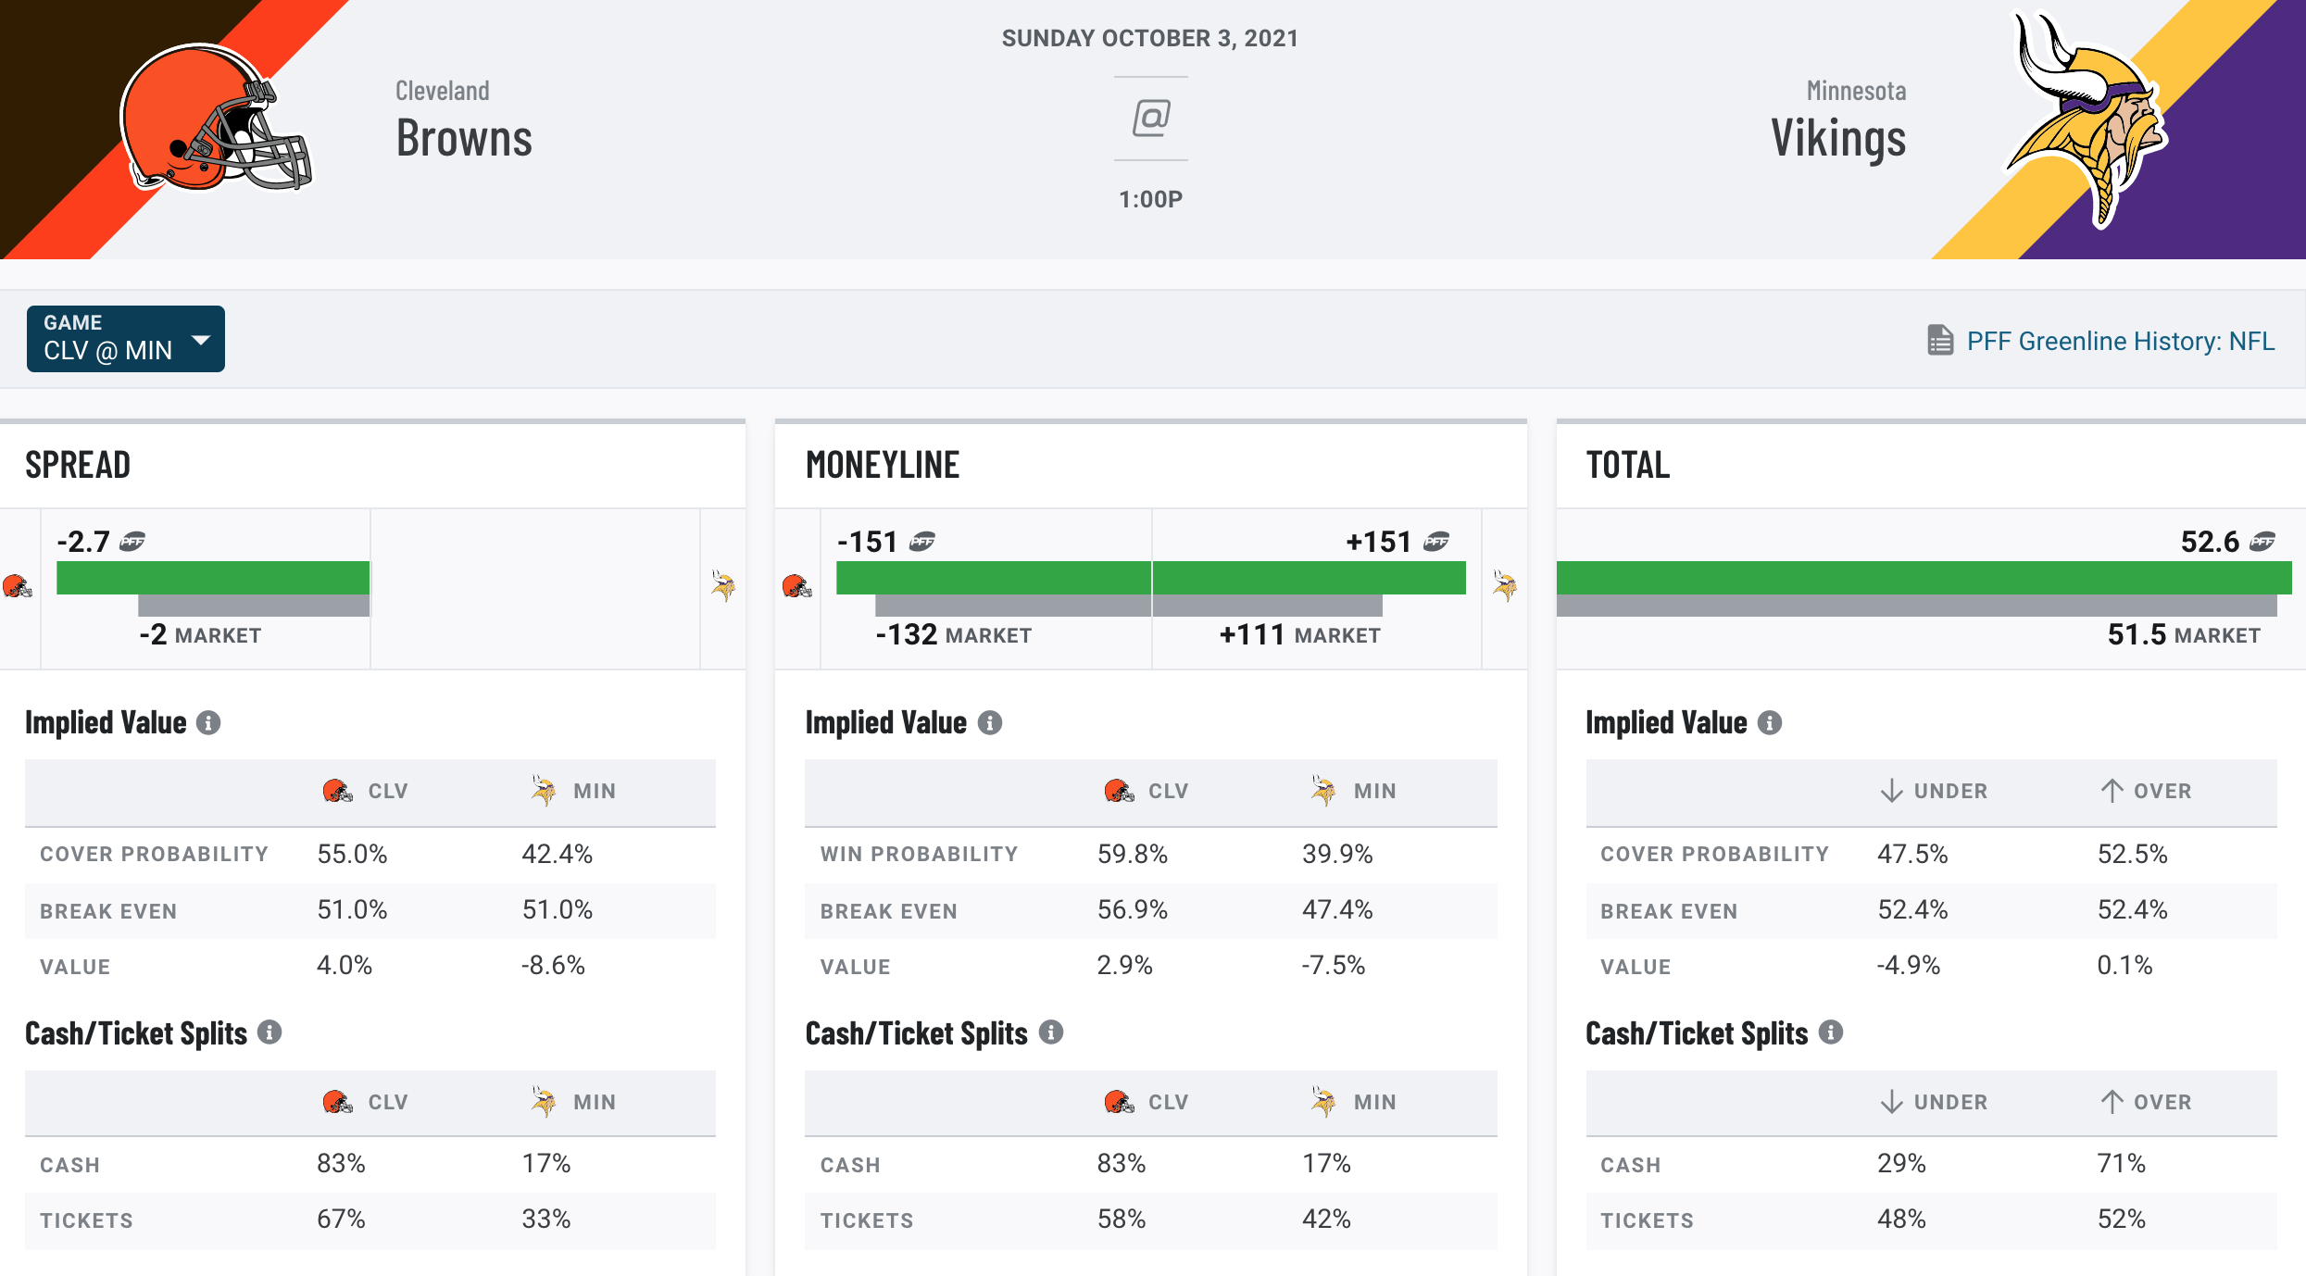Click down arrow icon beside UNDER in Total Implied Value
Image resolution: width=2306 pixels, height=1276 pixels.
click(x=1892, y=791)
